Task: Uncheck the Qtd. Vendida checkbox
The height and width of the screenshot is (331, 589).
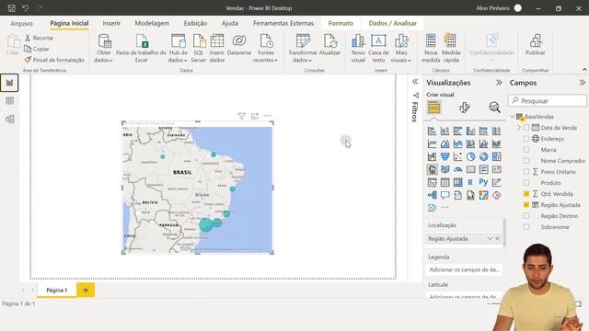Action: 526,194
